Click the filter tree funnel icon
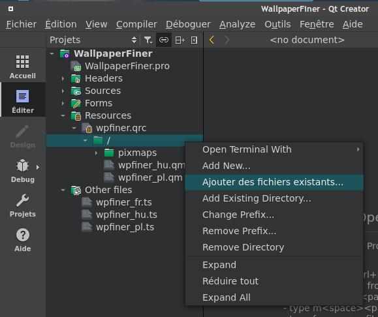378x317 pixels. click(x=148, y=40)
